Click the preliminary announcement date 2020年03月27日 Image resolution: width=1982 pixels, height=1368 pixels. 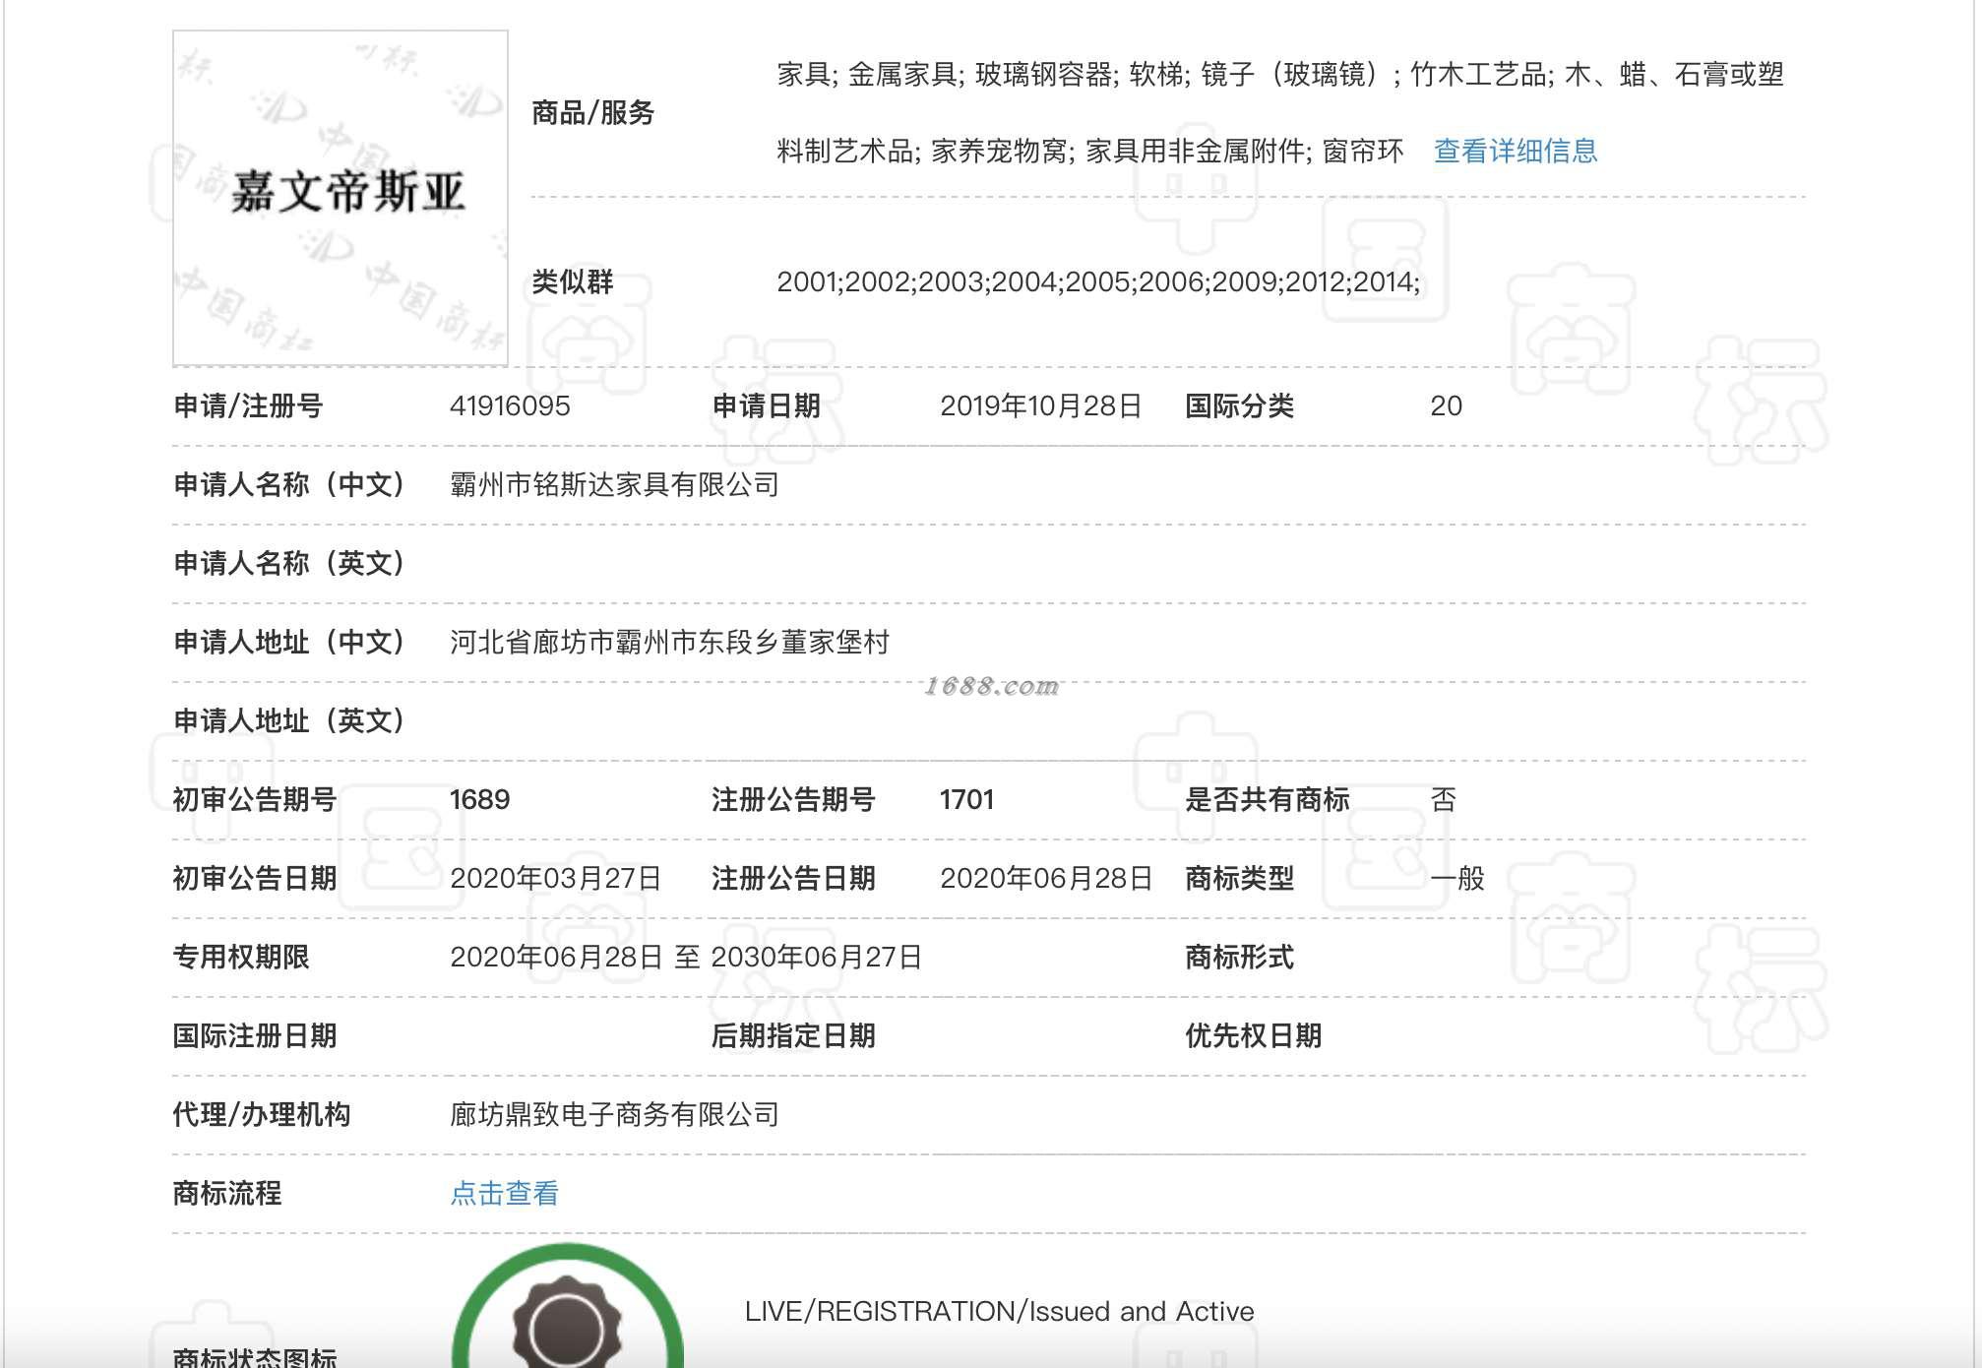pos(555,878)
